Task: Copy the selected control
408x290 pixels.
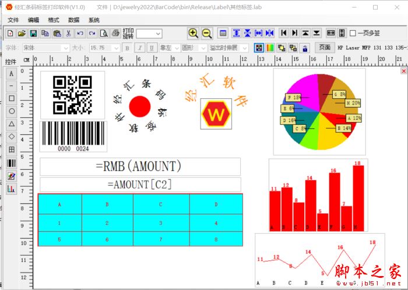Action: pos(45,33)
